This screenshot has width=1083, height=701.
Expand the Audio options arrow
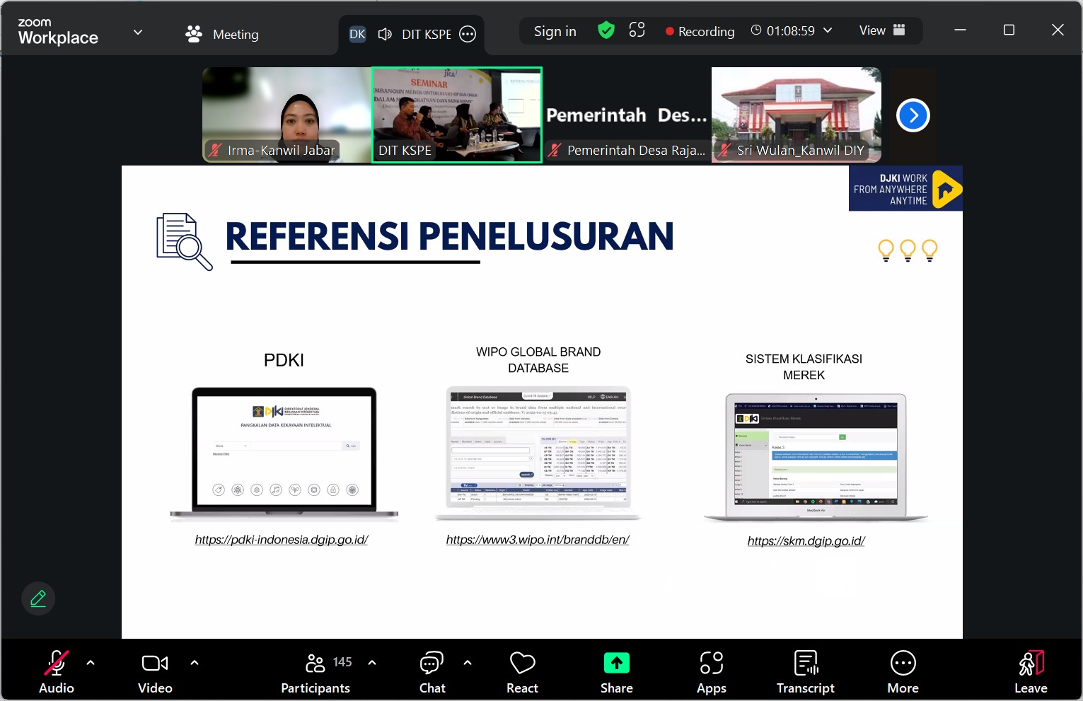(x=91, y=663)
